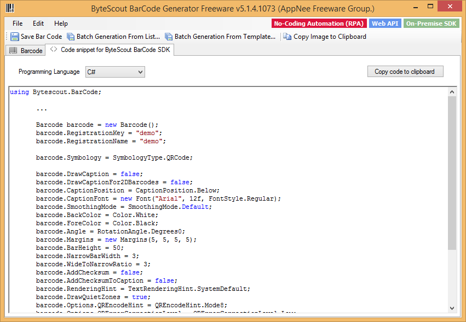This screenshot has height=322, width=466.
Task: Click the SymbologyType.QRCode code line
Action: [x=114, y=157]
